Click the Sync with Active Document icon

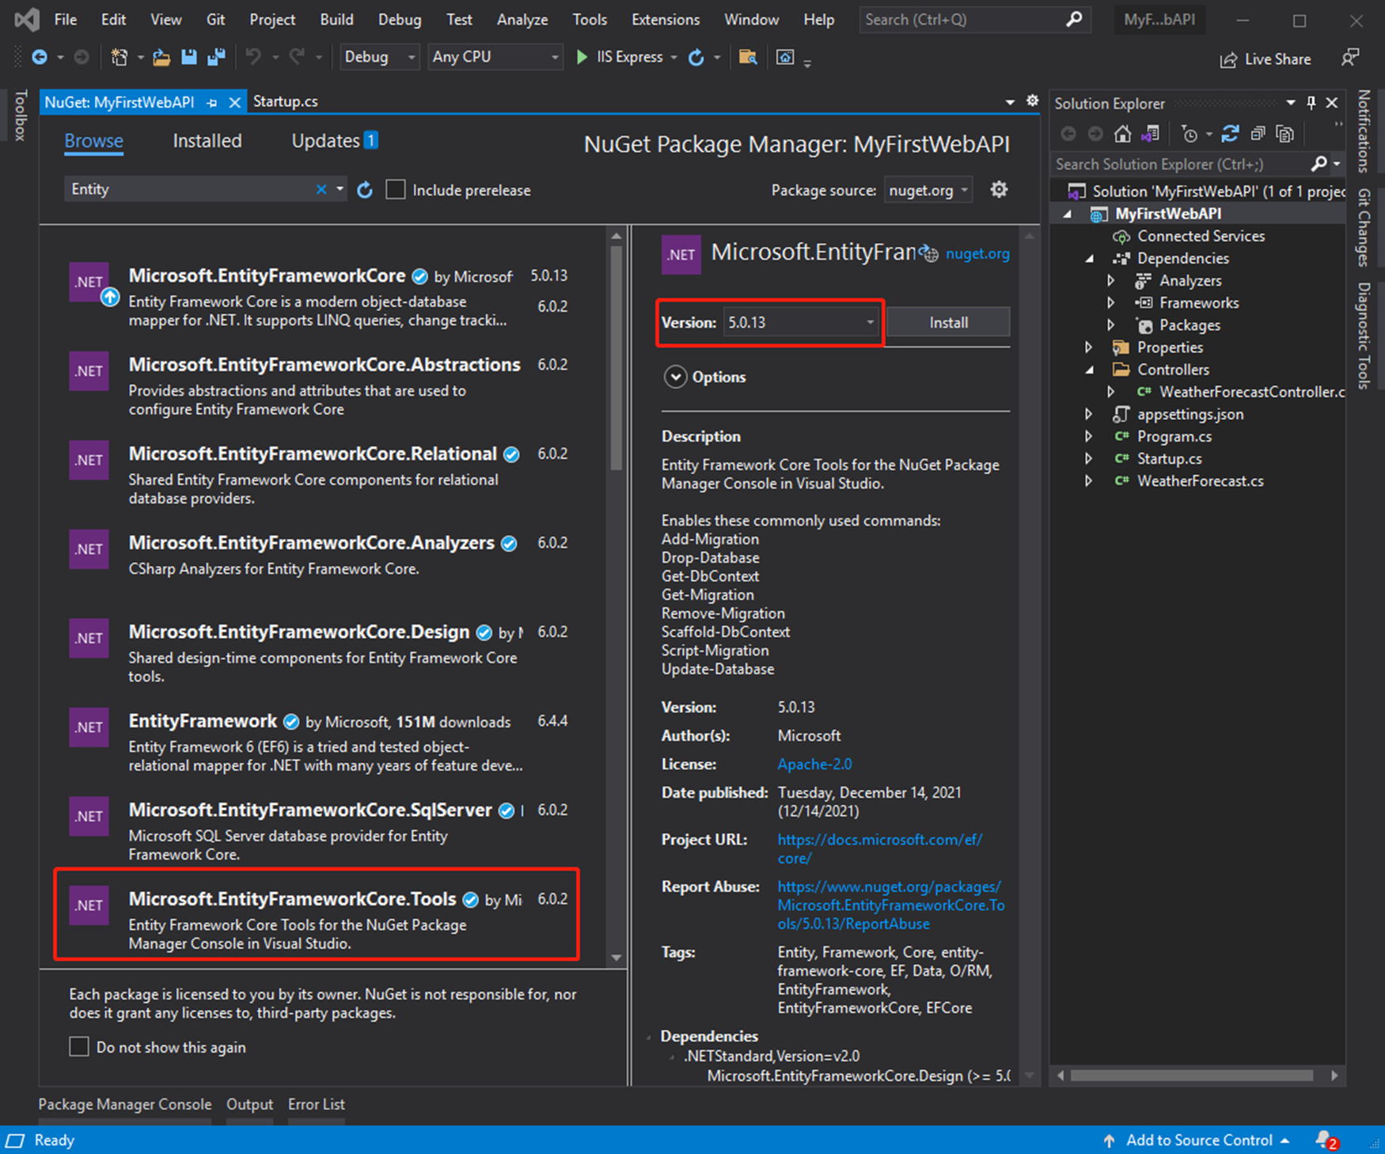click(x=1230, y=134)
